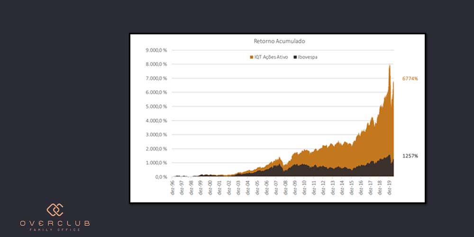
Task: Click the dez-19 x-axis label
Action: 389,187
